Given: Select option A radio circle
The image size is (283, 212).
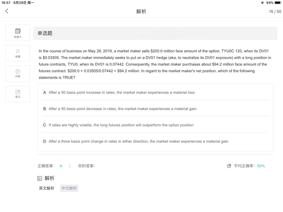Looking at the screenshot, I should [45, 93].
